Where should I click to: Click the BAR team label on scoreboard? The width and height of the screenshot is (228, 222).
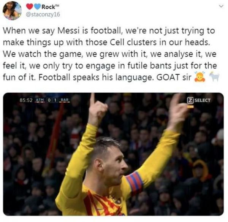[65, 100]
